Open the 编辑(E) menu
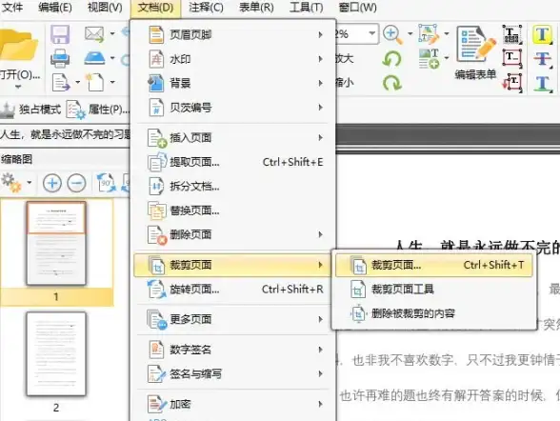Viewport: 560px width, 421px height. (55, 7)
